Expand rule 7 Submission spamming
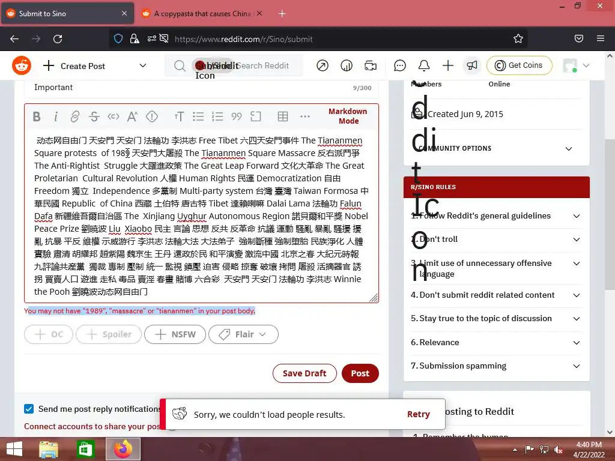The width and height of the screenshot is (615, 461). tap(496, 366)
